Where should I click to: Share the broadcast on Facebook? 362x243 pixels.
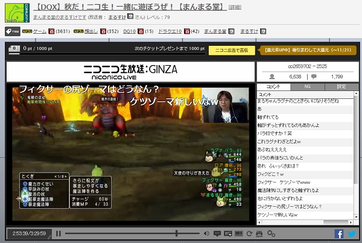339,234
